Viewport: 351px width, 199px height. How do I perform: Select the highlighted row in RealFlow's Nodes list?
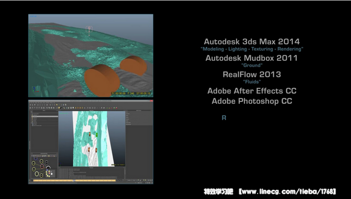[45, 116]
